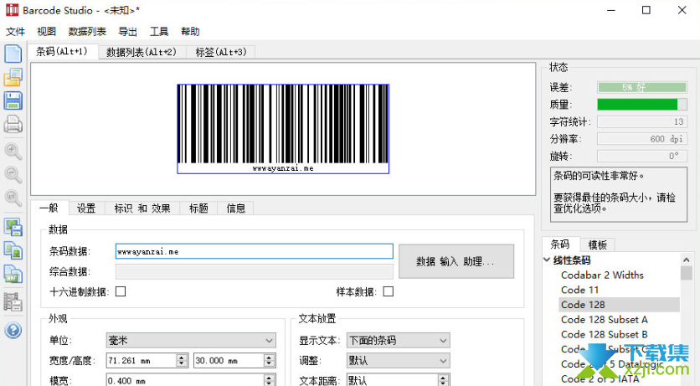Click the Open file folder icon
The height and width of the screenshot is (386, 700).
click(13, 77)
